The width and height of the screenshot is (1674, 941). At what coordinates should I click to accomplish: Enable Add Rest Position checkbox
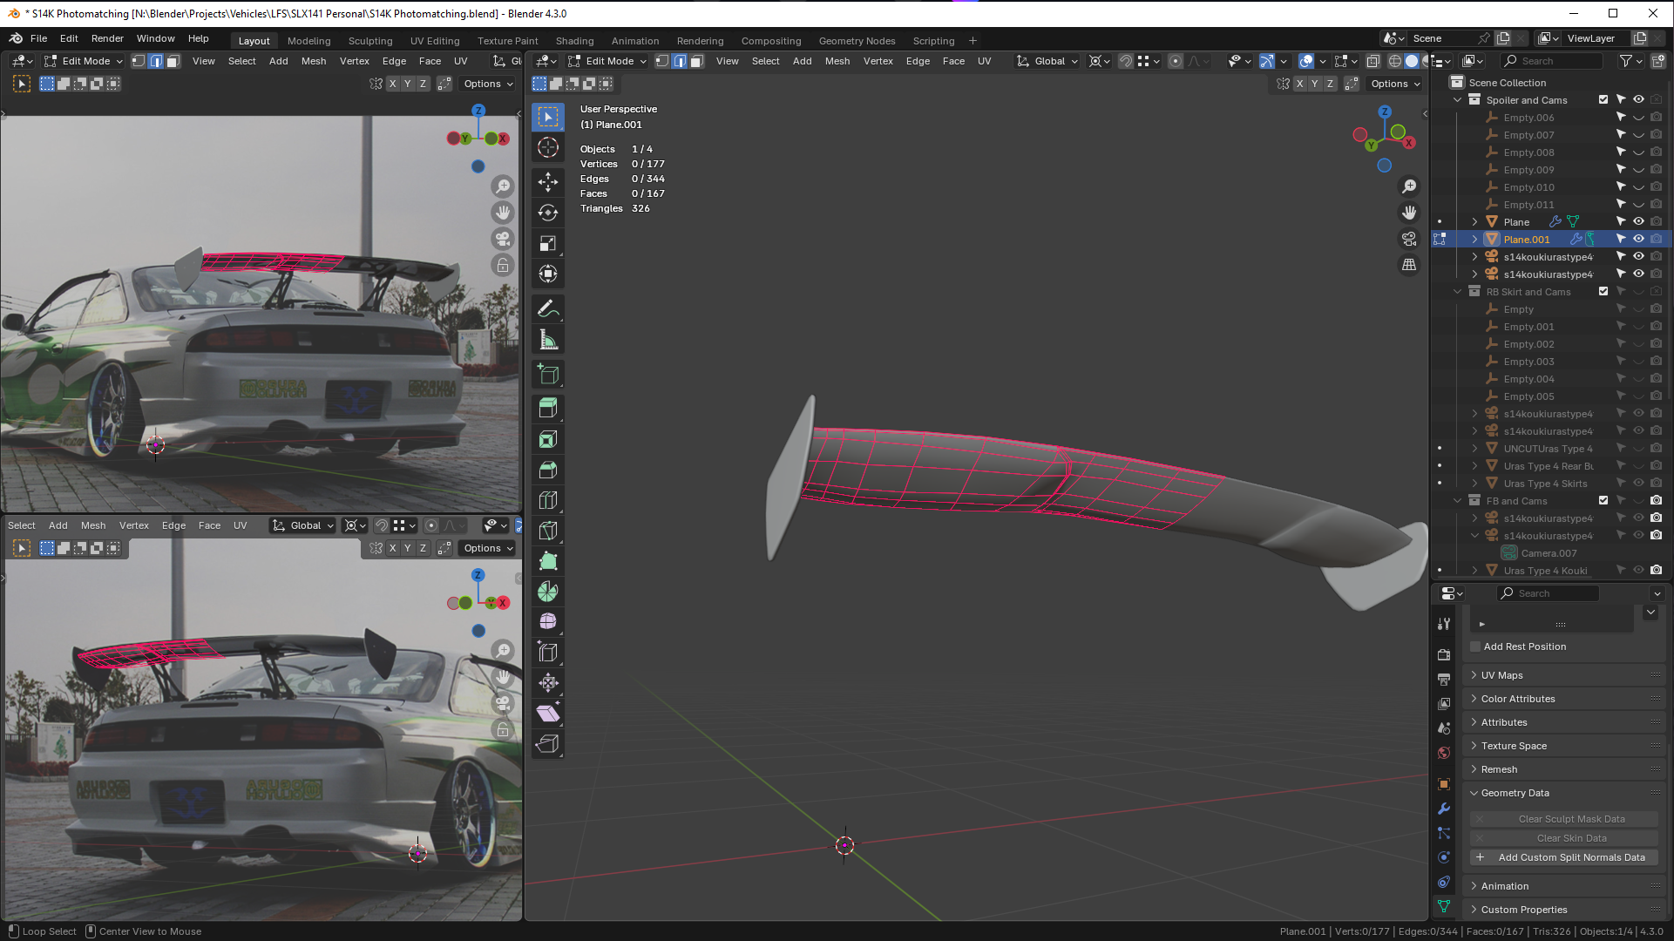coord(1476,647)
